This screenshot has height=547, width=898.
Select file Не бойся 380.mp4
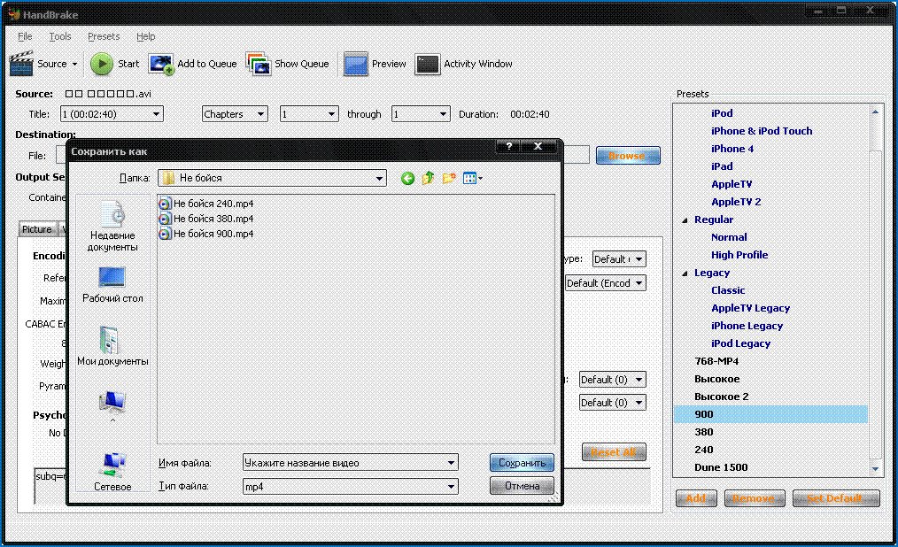[x=206, y=219]
